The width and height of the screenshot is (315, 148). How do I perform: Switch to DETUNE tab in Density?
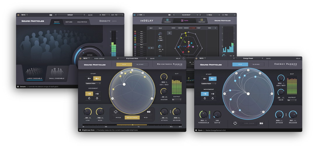coord(69,22)
